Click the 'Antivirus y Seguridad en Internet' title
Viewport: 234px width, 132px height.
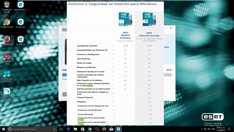[x=112, y=4]
